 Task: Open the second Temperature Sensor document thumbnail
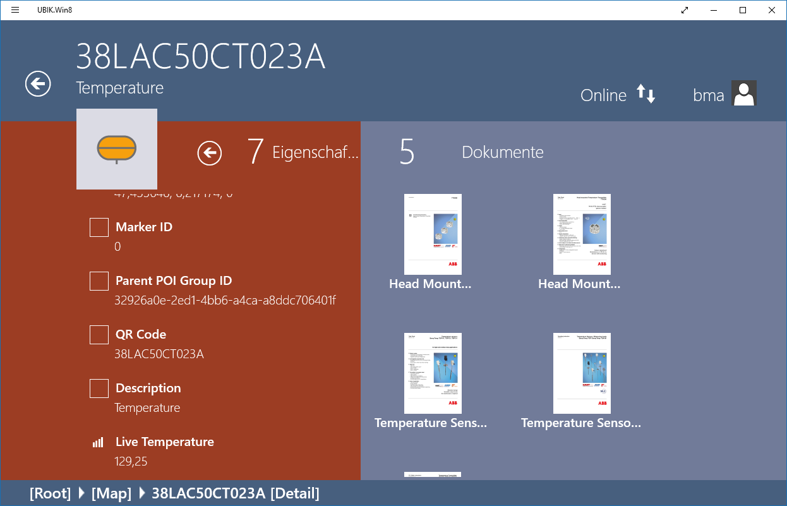point(582,373)
